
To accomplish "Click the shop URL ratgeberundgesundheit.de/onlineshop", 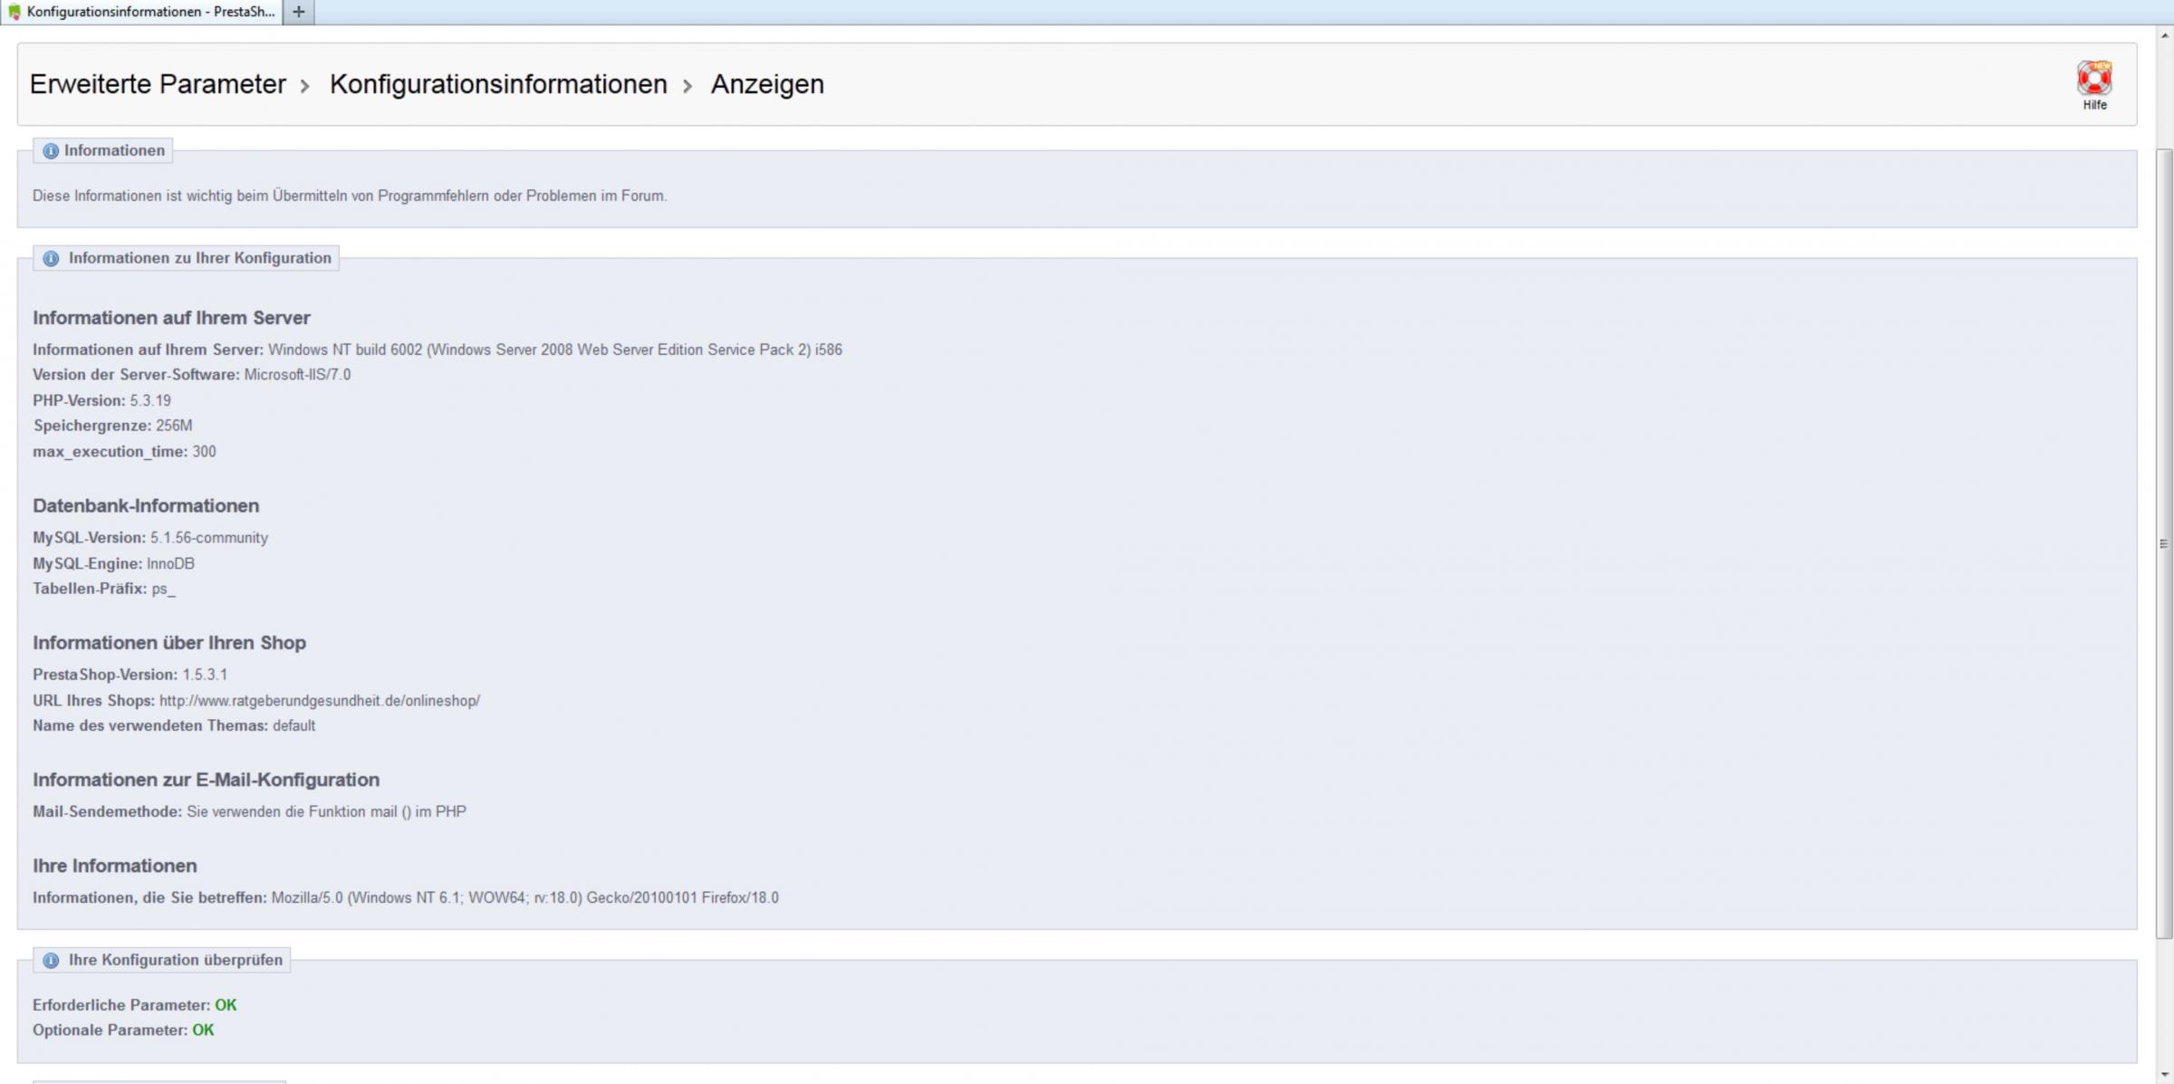I will (x=319, y=701).
